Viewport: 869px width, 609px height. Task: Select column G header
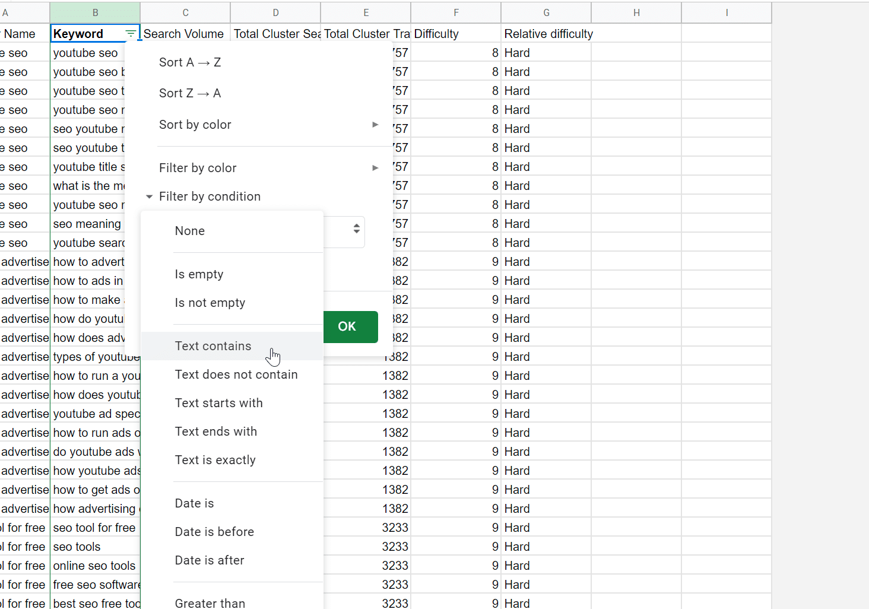[x=546, y=12]
